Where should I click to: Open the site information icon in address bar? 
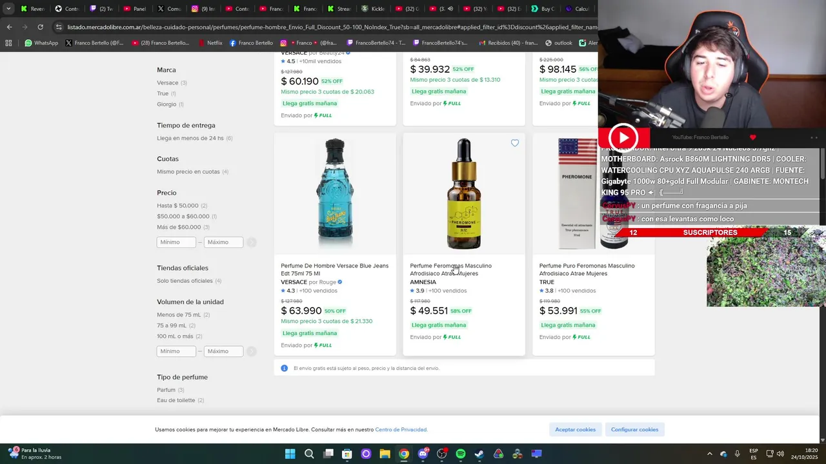tap(59, 27)
